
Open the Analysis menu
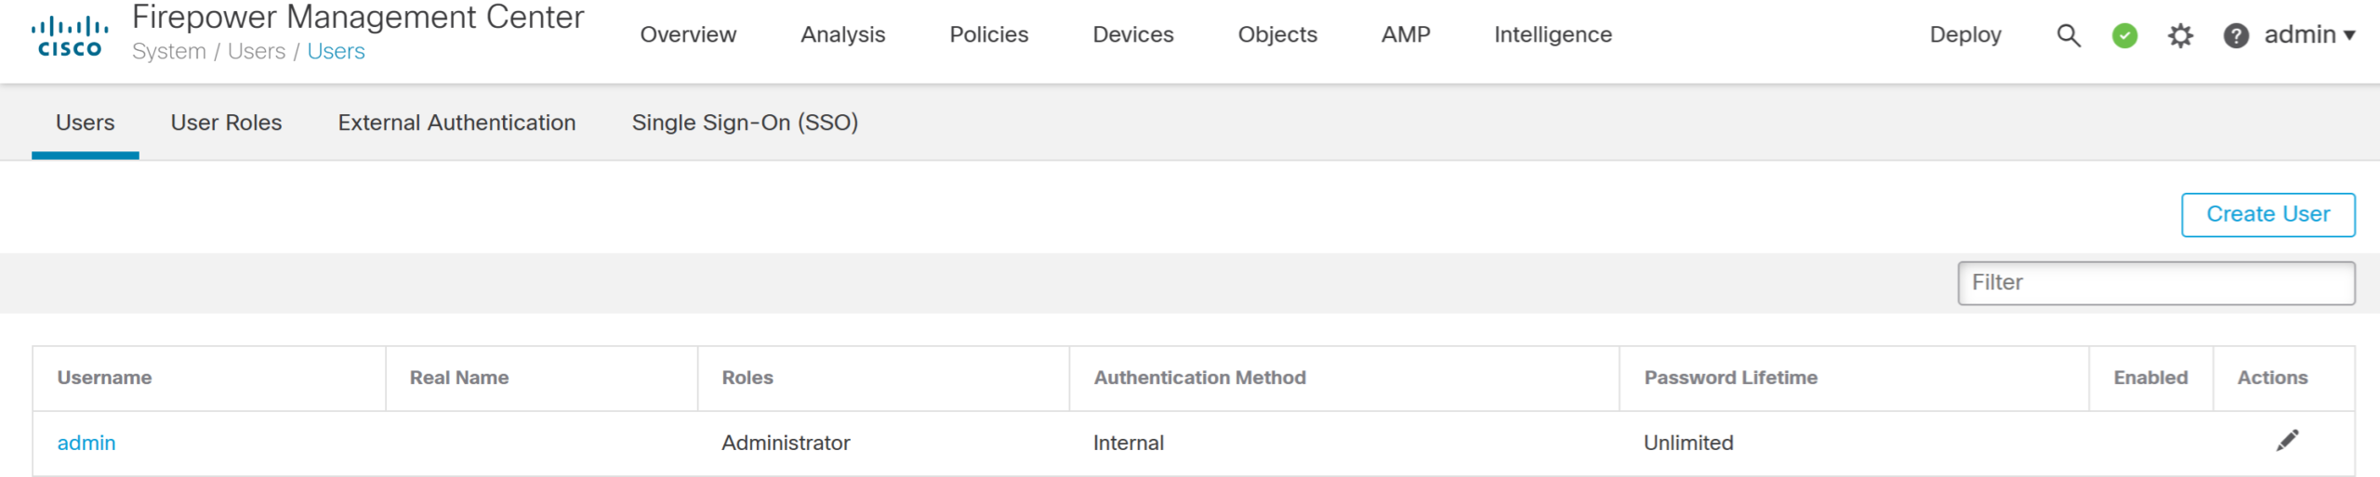[842, 35]
